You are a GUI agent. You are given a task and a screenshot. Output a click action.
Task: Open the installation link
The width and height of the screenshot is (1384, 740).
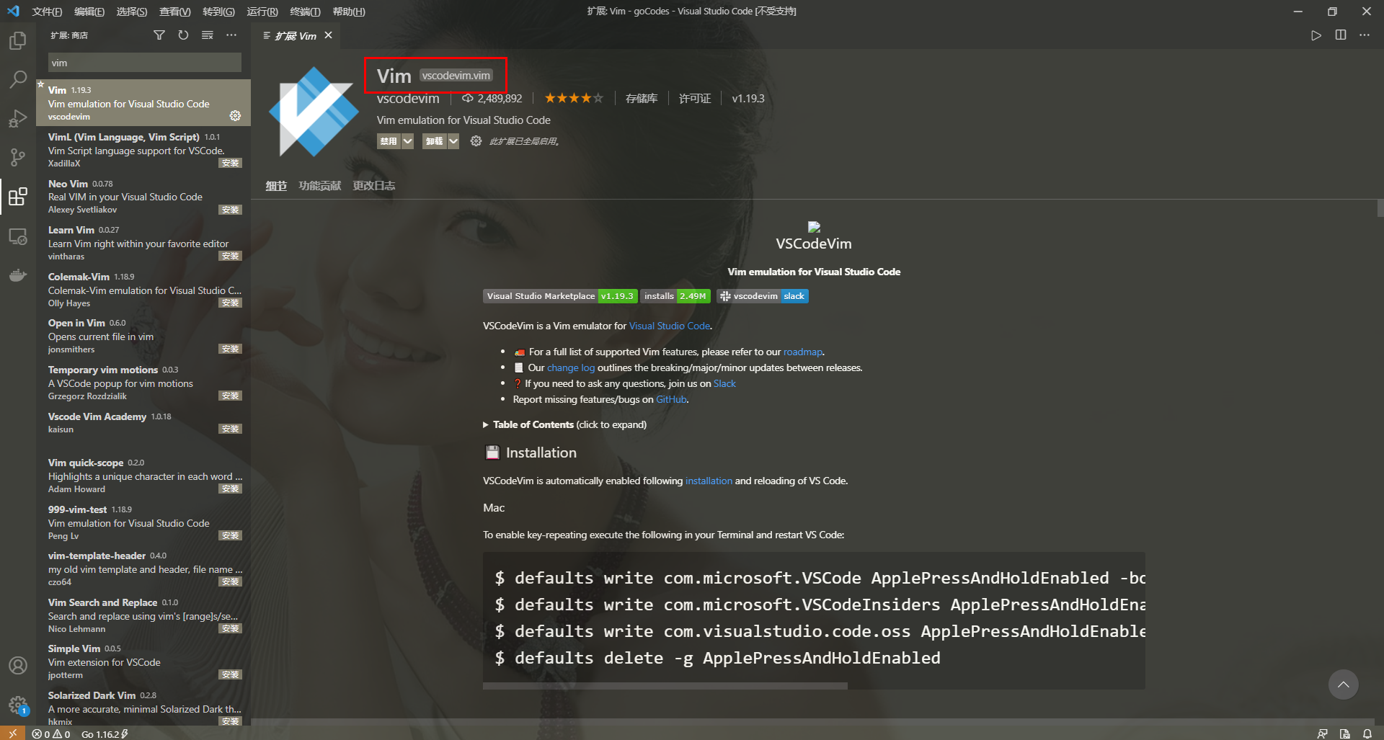click(709, 481)
